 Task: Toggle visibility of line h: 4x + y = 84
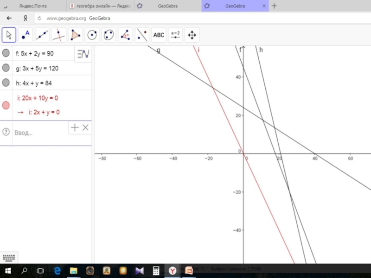click(6, 82)
